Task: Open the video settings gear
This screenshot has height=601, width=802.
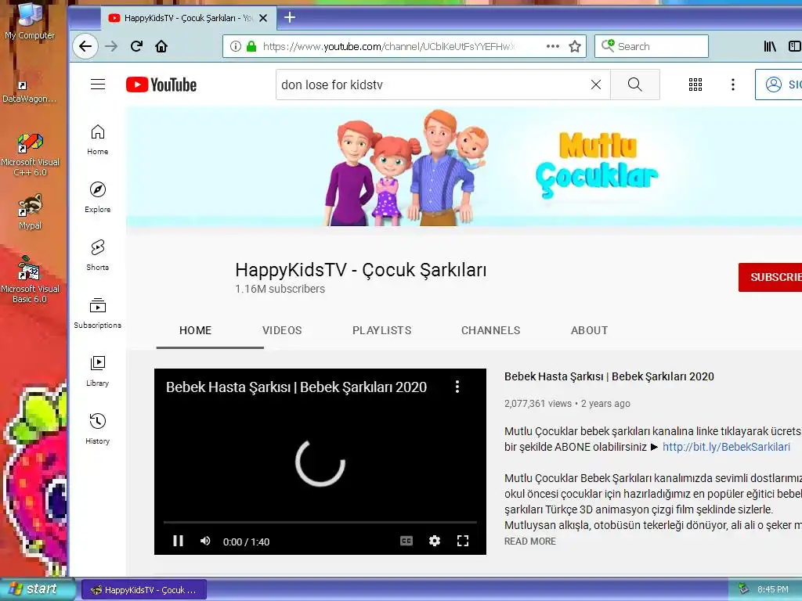Action: point(434,541)
